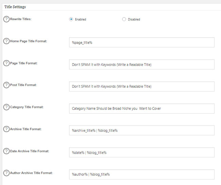Screen dimensions: 221x185
Task: Show help for Home Page Title Format
Action: coord(6,41)
